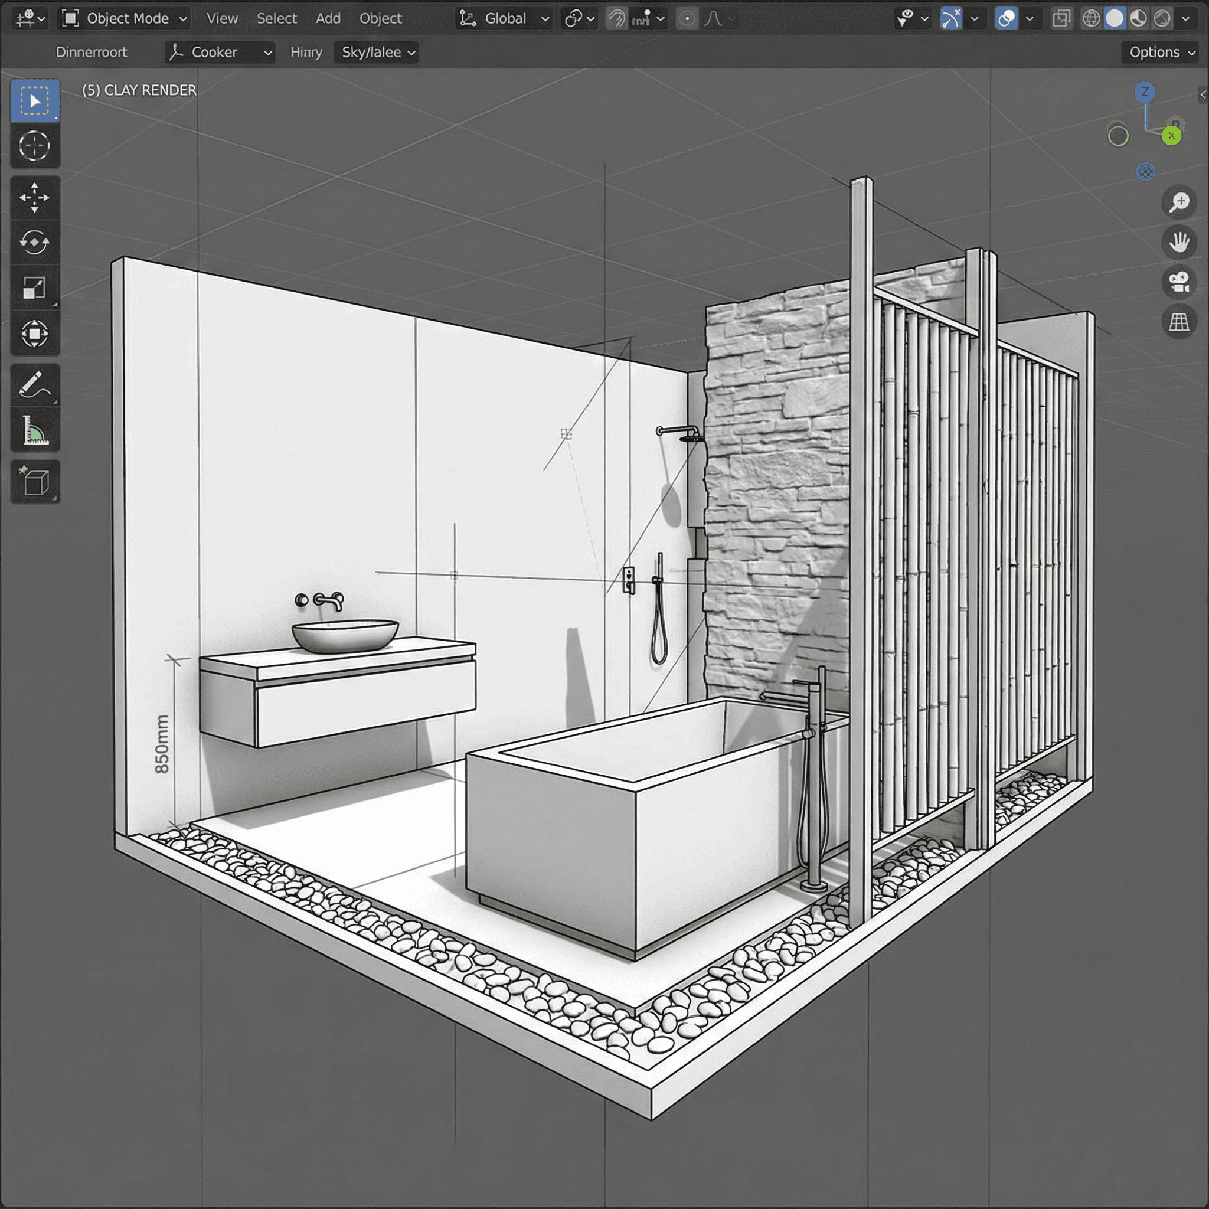
Task: Open the Object Mode dropdown
Action: 124,18
